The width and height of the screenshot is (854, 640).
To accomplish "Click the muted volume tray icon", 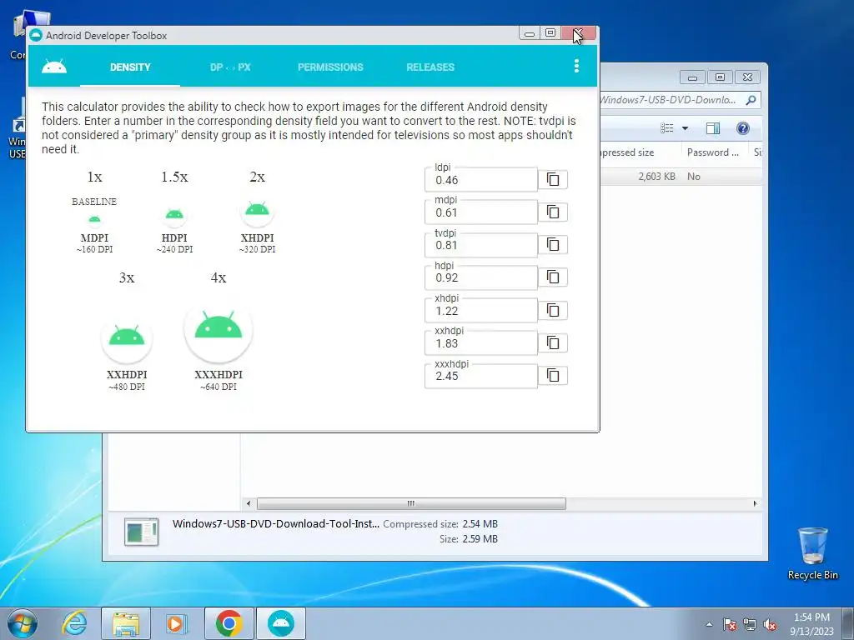I will [770, 624].
